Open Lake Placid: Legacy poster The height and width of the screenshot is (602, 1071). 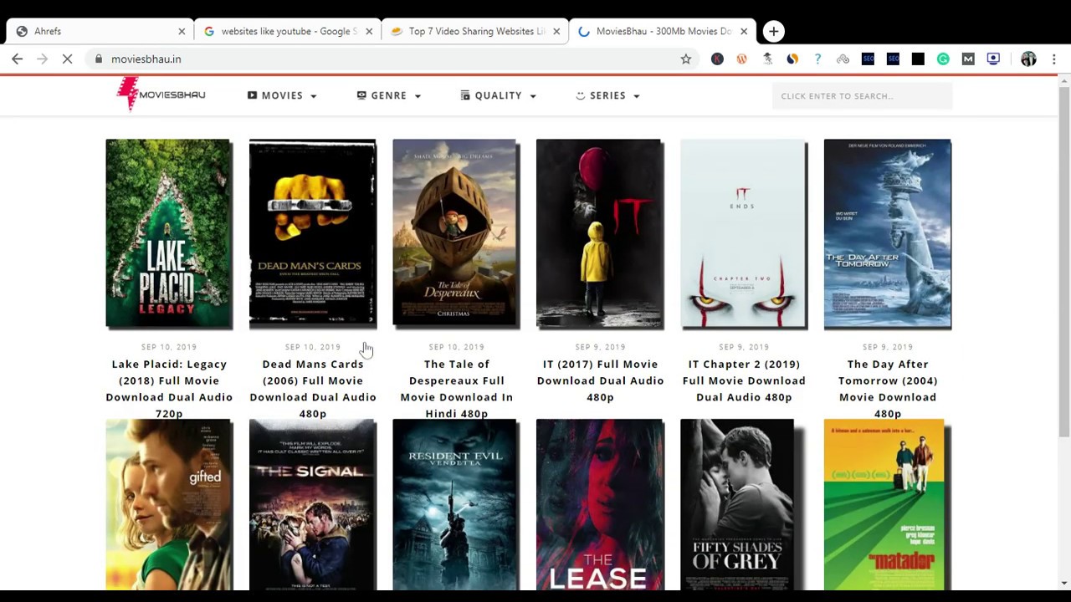[169, 234]
